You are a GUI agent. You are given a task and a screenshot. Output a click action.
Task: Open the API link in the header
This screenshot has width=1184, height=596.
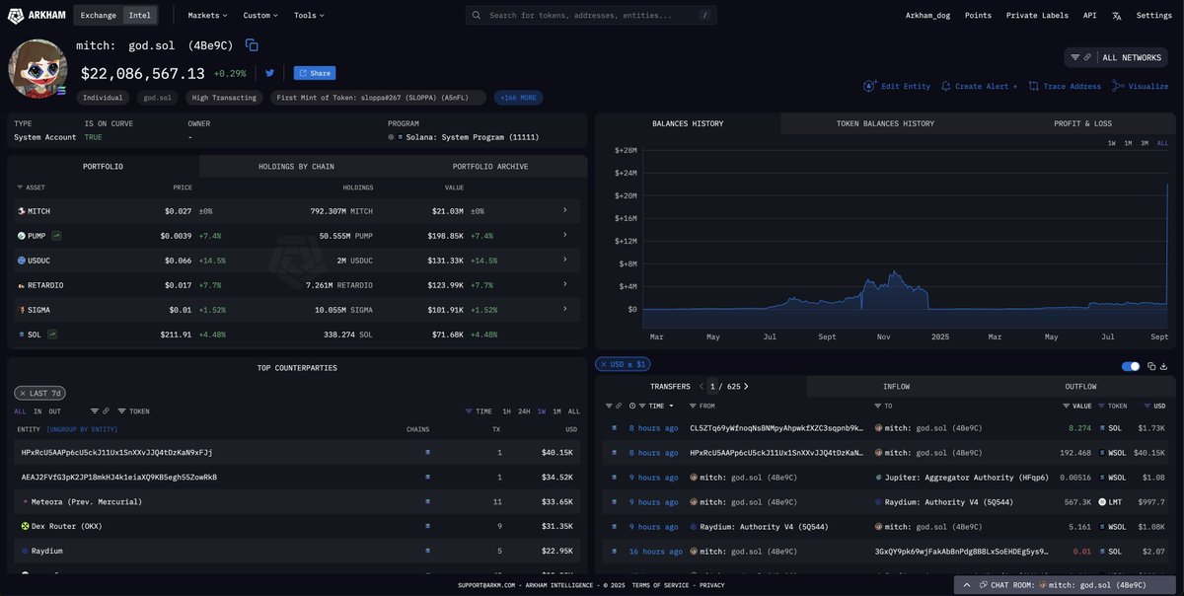pos(1089,16)
